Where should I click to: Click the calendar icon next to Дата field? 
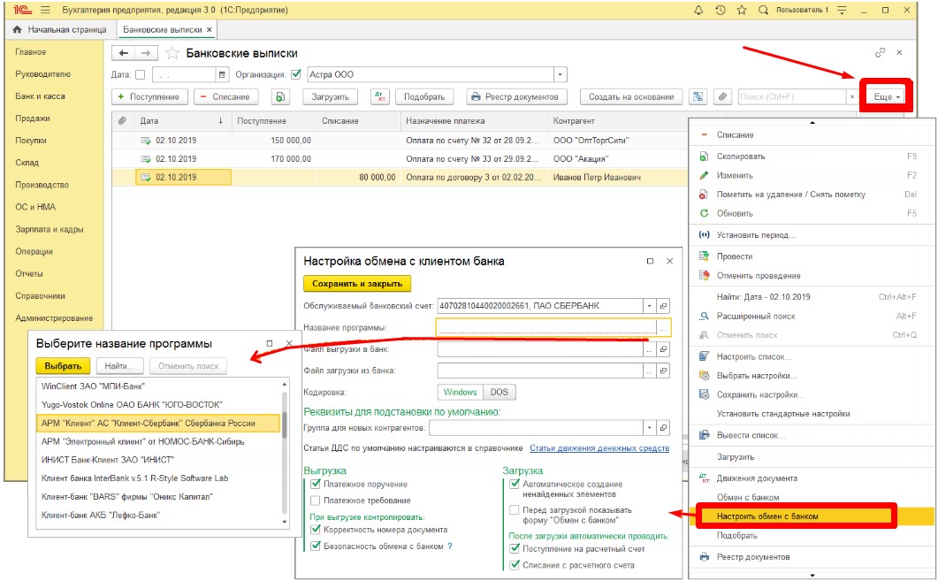click(223, 75)
